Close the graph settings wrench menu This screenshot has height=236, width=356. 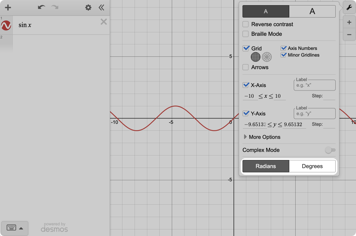349,8
